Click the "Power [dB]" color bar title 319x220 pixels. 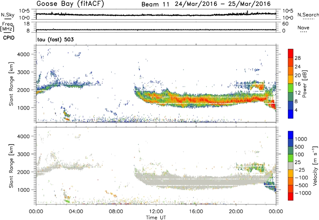pyautogui.click(x=304, y=84)
